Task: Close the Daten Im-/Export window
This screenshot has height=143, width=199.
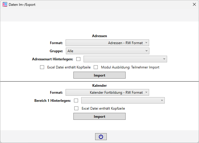Action: [194, 4]
